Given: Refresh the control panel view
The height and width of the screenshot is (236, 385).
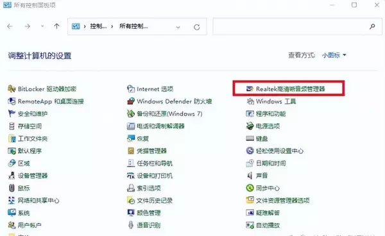Looking at the screenshot, I should (x=197, y=27).
